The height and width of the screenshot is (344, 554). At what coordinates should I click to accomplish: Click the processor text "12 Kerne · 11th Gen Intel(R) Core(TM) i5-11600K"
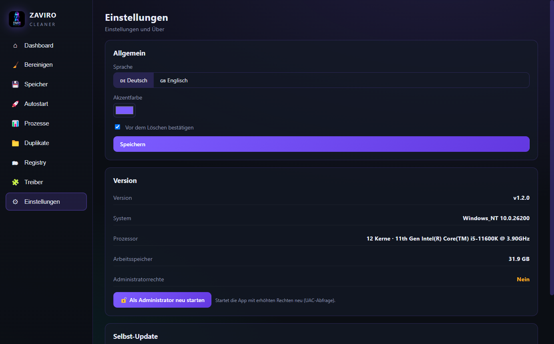433,239
